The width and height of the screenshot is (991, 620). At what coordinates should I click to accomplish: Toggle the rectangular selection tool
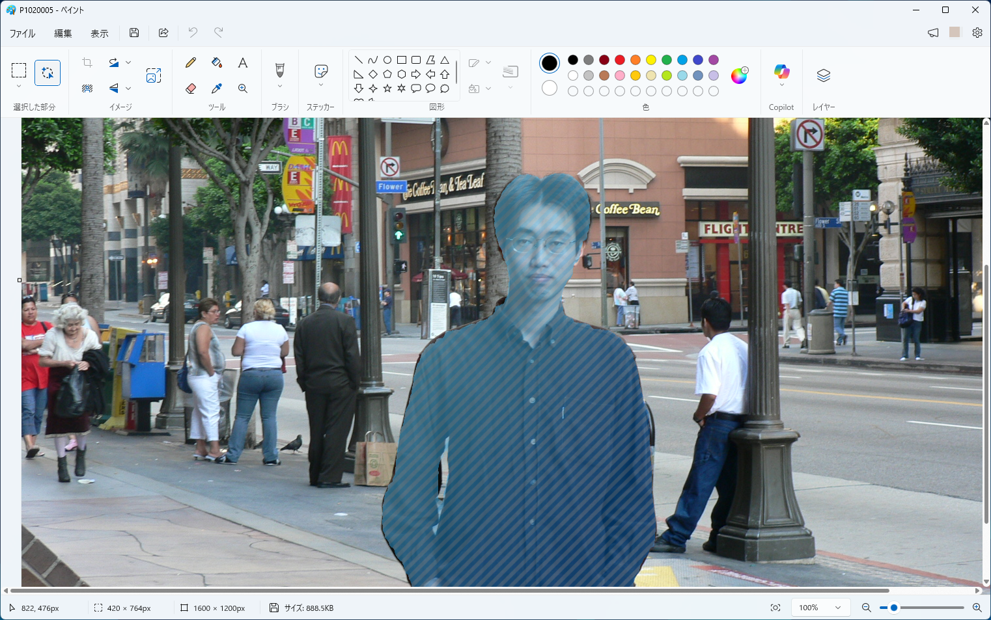pos(19,70)
